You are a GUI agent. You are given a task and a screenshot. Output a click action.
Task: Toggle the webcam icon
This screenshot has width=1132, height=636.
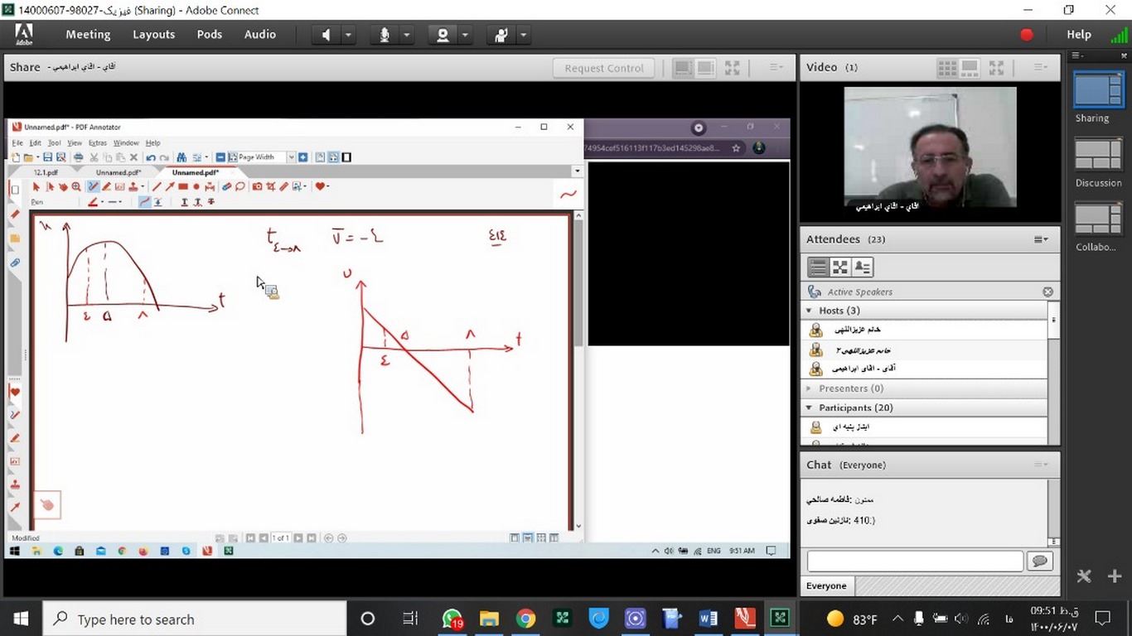tap(443, 35)
